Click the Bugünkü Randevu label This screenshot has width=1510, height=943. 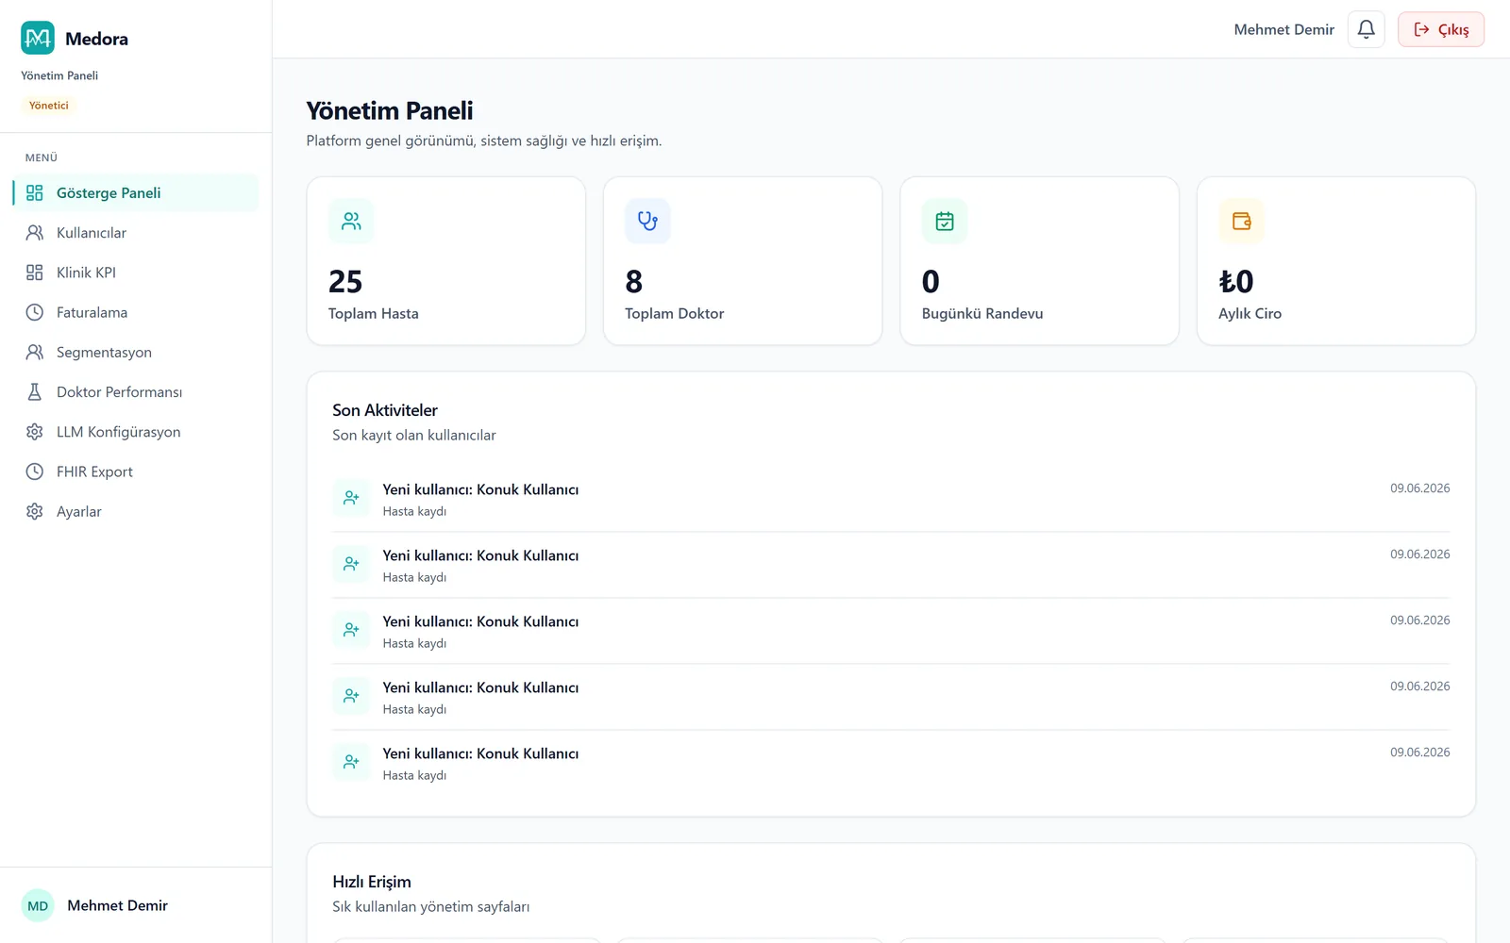(x=982, y=313)
